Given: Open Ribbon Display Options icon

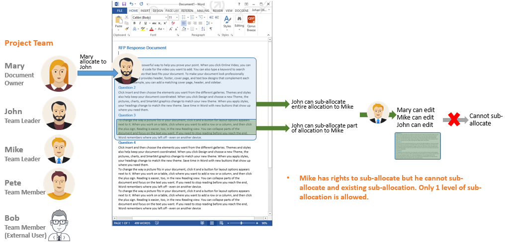Looking at the screenshot, I should (x=246, y=4).
